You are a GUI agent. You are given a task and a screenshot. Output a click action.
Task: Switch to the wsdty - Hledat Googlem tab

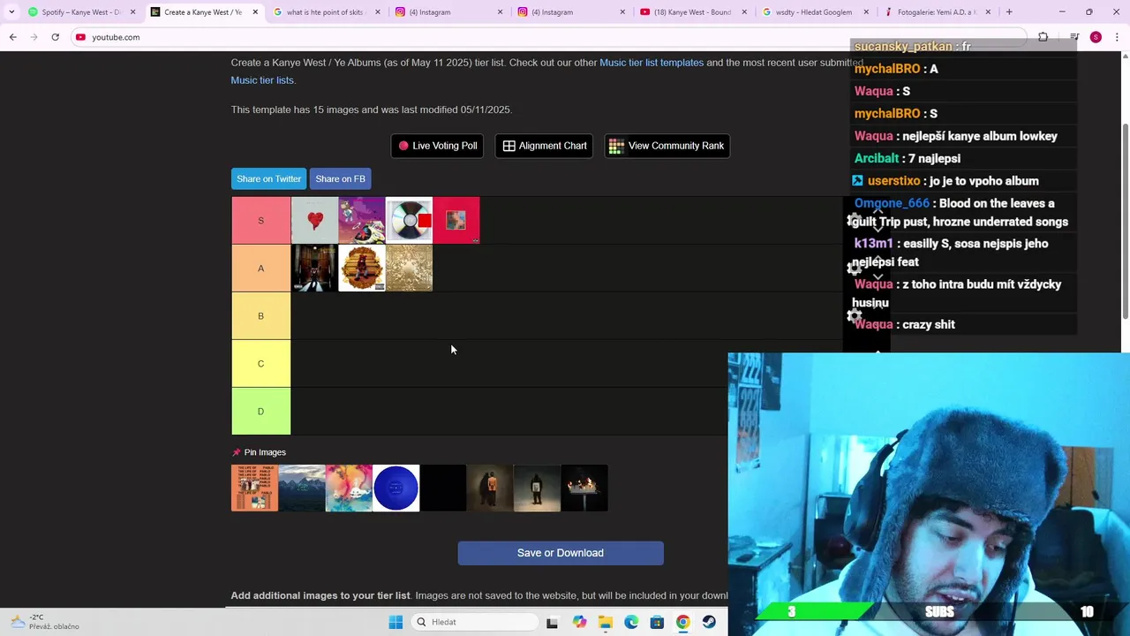point(814,12)
